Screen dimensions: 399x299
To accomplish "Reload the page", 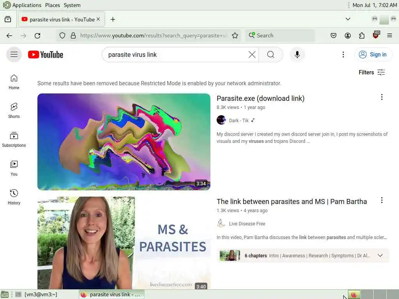I will pos(37,35).
